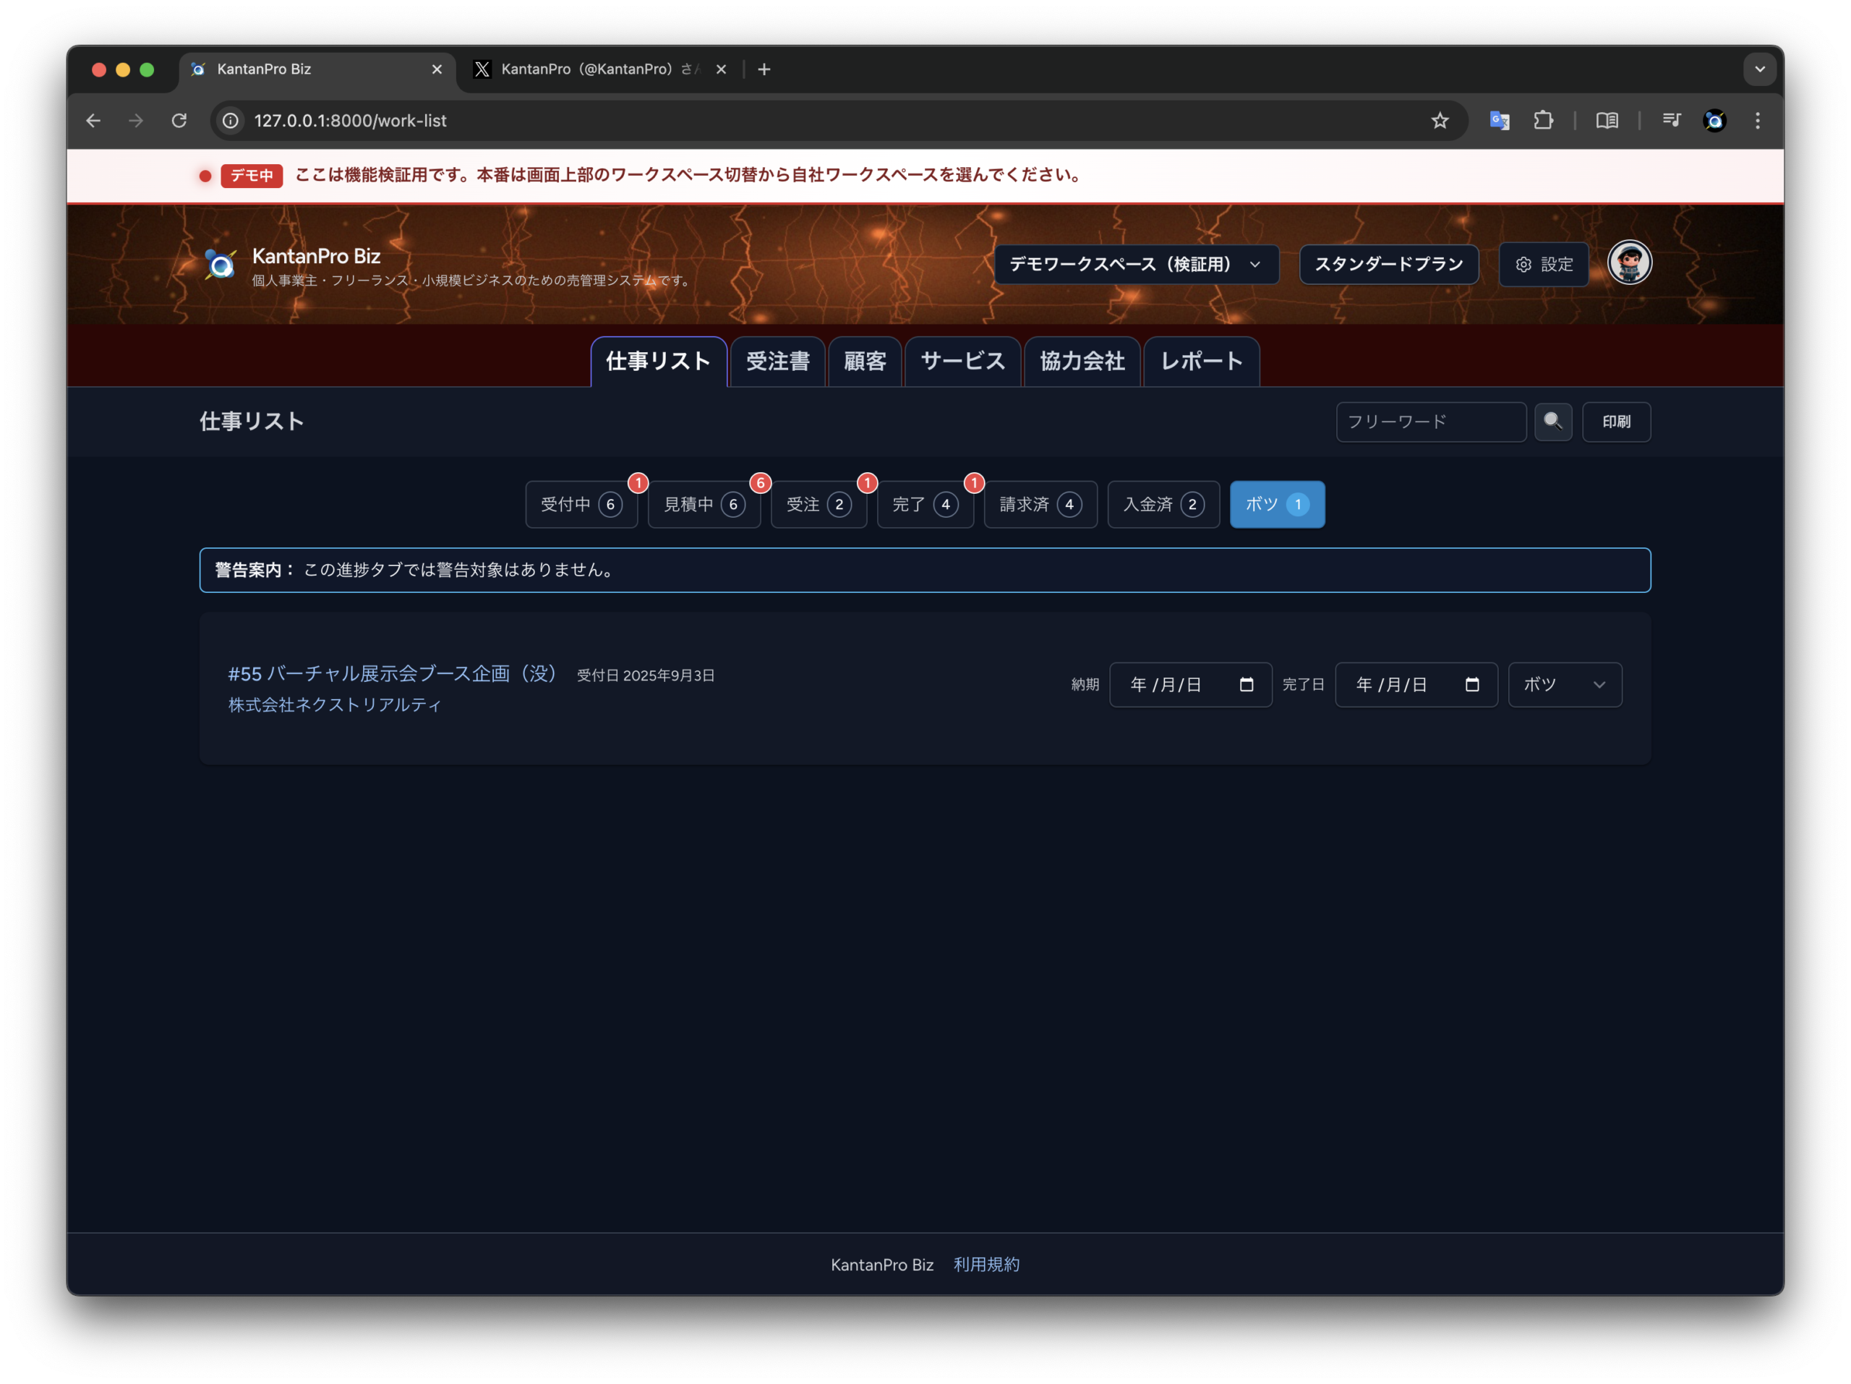Open browser extensions puzzle icon

click(x=1543, y=121)
